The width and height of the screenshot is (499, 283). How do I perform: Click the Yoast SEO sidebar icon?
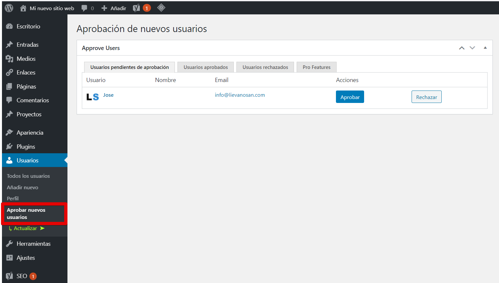[x=9, y=276]
